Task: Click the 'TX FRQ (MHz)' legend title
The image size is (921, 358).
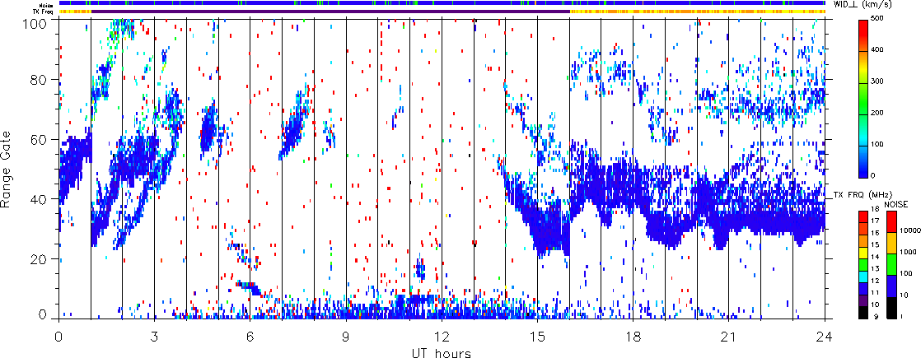Action: pos(858,195)
